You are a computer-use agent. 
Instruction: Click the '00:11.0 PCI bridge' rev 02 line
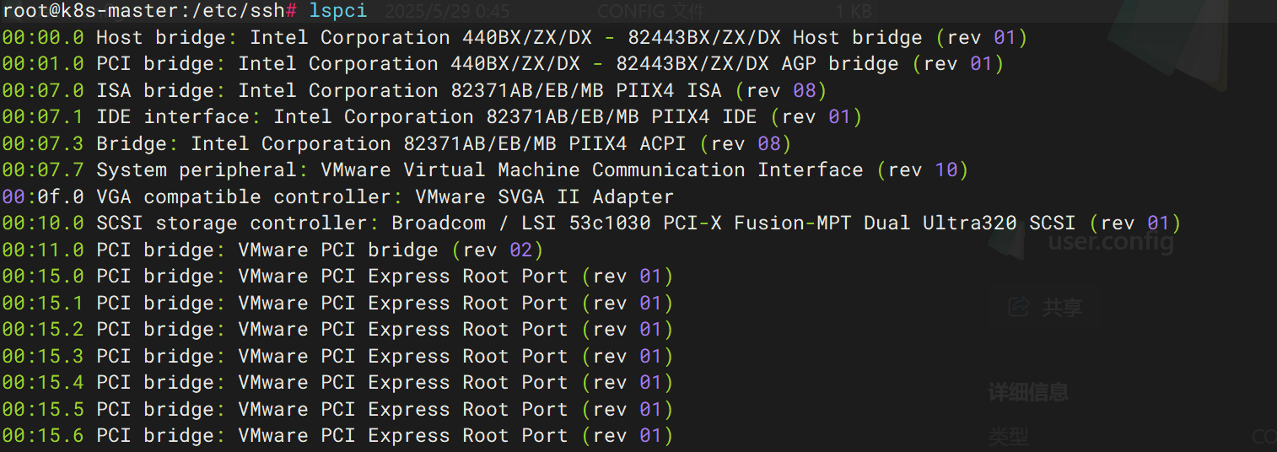tap(272, 250)
